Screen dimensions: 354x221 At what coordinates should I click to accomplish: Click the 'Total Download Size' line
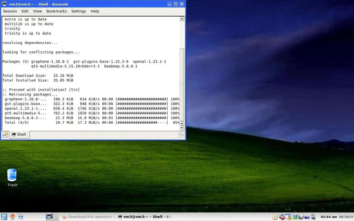(x=38, y=75)
